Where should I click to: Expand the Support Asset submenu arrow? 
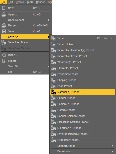click(x=112, y=146)
